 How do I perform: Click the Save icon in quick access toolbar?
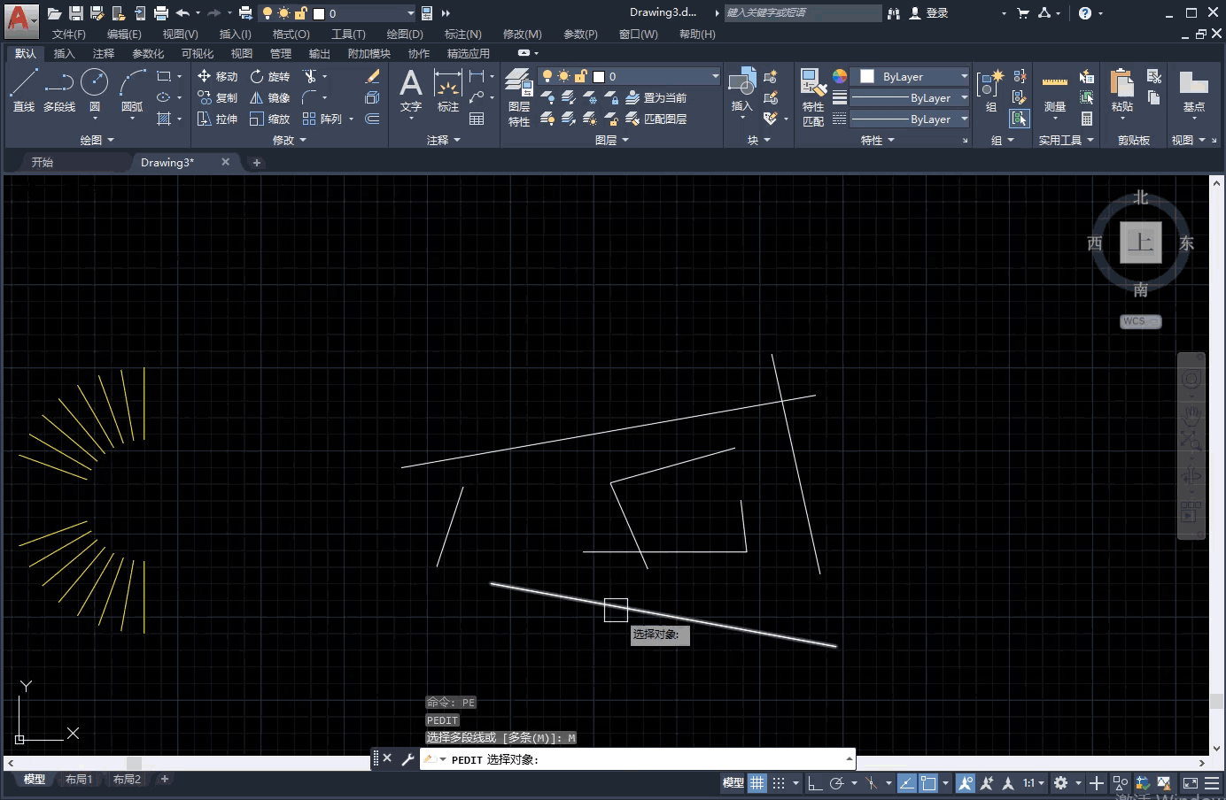pyautogui.click(x=76, y=12)
